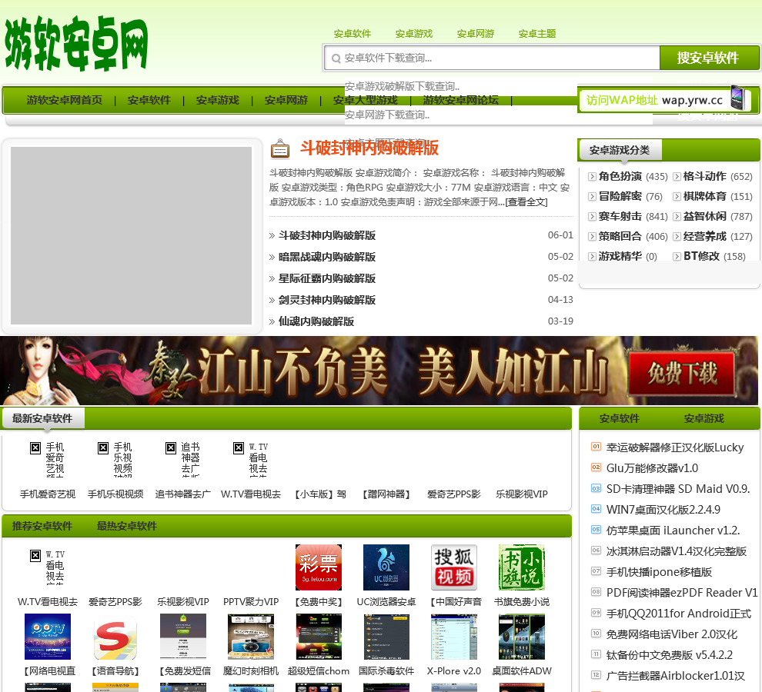The height and width of the screenshot is (692, 762).
Task: Open the icon above 免费发短信
Action: [183, 636]
